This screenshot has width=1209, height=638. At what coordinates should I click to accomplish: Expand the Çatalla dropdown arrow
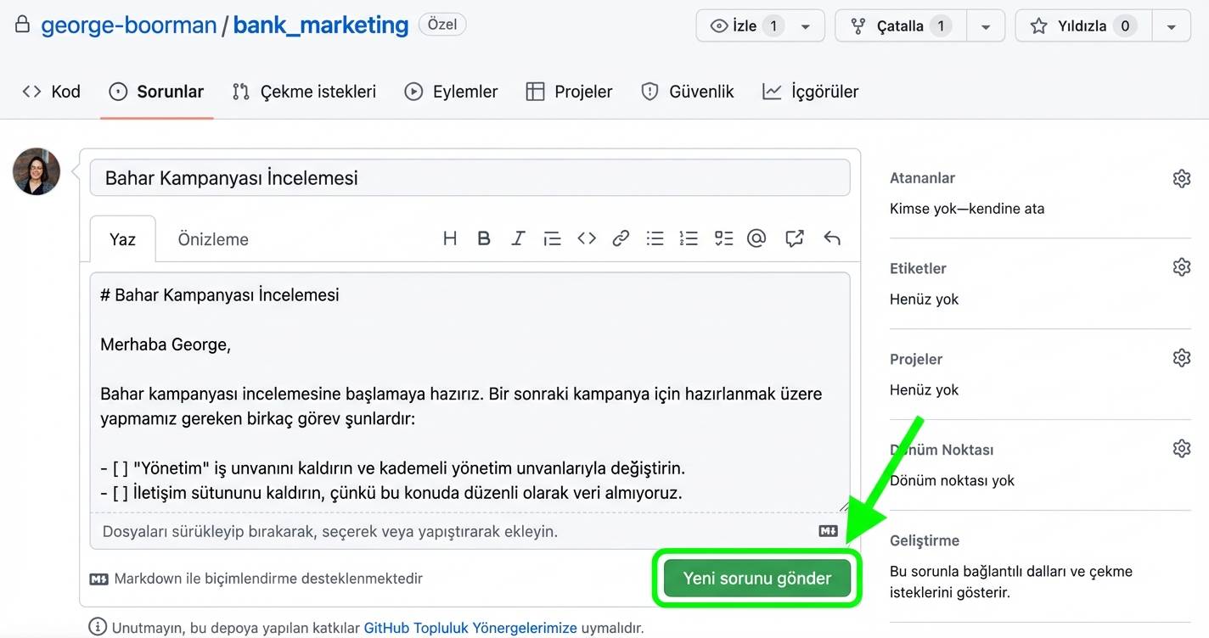(x=985, y=26)
